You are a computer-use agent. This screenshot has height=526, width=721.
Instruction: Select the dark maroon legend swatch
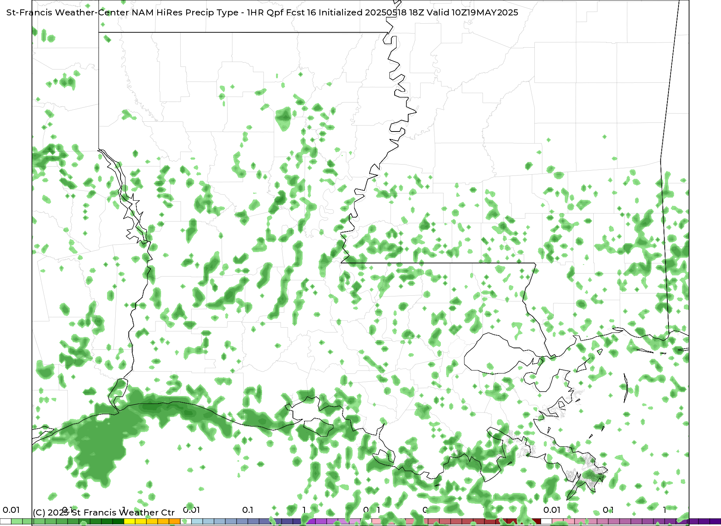coord(535,521)
